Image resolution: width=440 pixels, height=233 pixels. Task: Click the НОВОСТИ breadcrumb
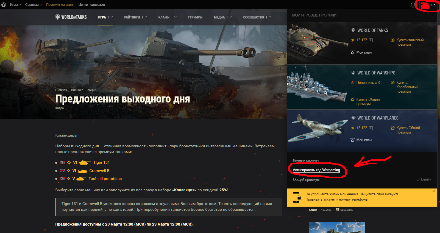(x=77, y=90)
